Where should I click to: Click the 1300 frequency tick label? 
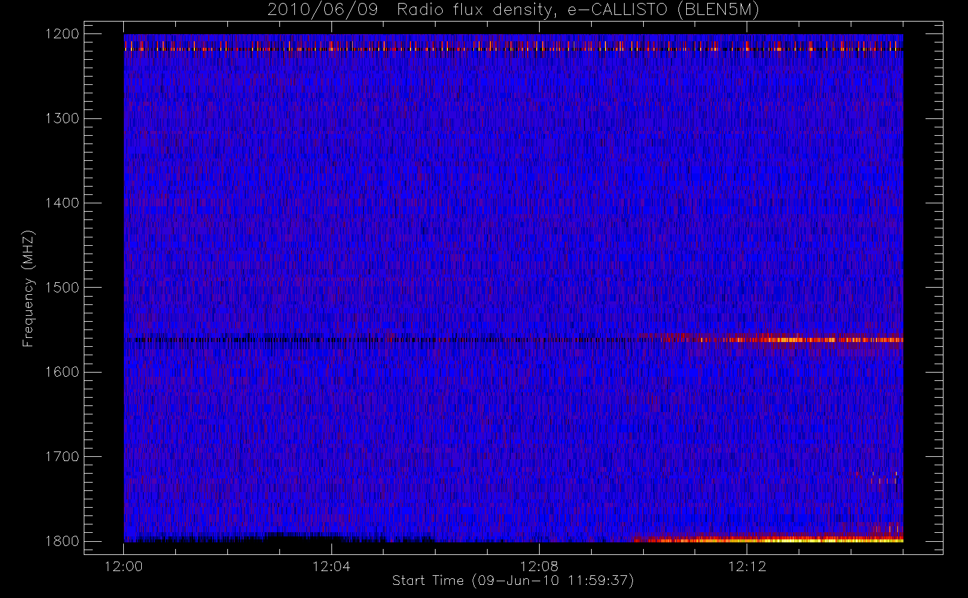(62, 118)
